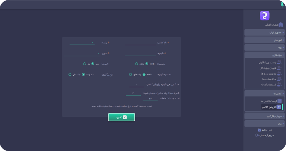Select gender آقایان (men) radio button
This screenshot has width=286, height=151.
[x=147, y=64]
